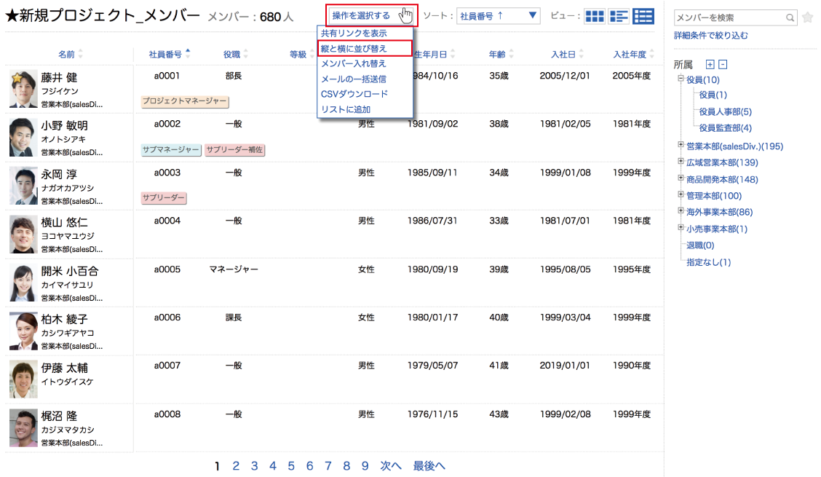Image resolution: width=821 pixels, height=477 pixels.
Task: Sort by 社員番号 column arrow
Action: click(x=188, y=53)
